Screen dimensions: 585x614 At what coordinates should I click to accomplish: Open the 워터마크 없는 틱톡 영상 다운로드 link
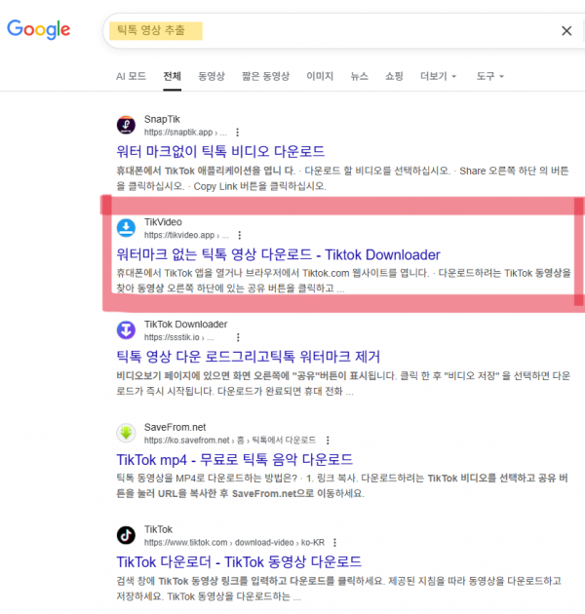pyautogui.click(x=278, y=254)
